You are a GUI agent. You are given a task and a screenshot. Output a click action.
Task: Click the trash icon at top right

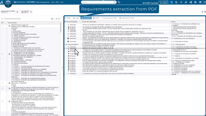coord(202,12)
